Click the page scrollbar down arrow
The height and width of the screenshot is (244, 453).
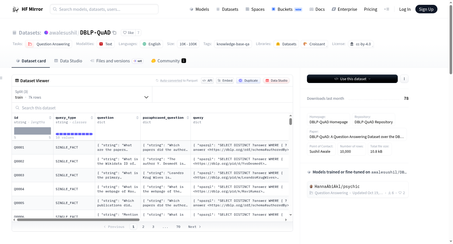coord(451,241)
